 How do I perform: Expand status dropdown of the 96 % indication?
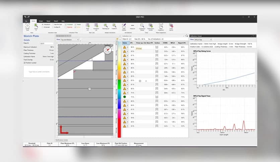[128, 48]
